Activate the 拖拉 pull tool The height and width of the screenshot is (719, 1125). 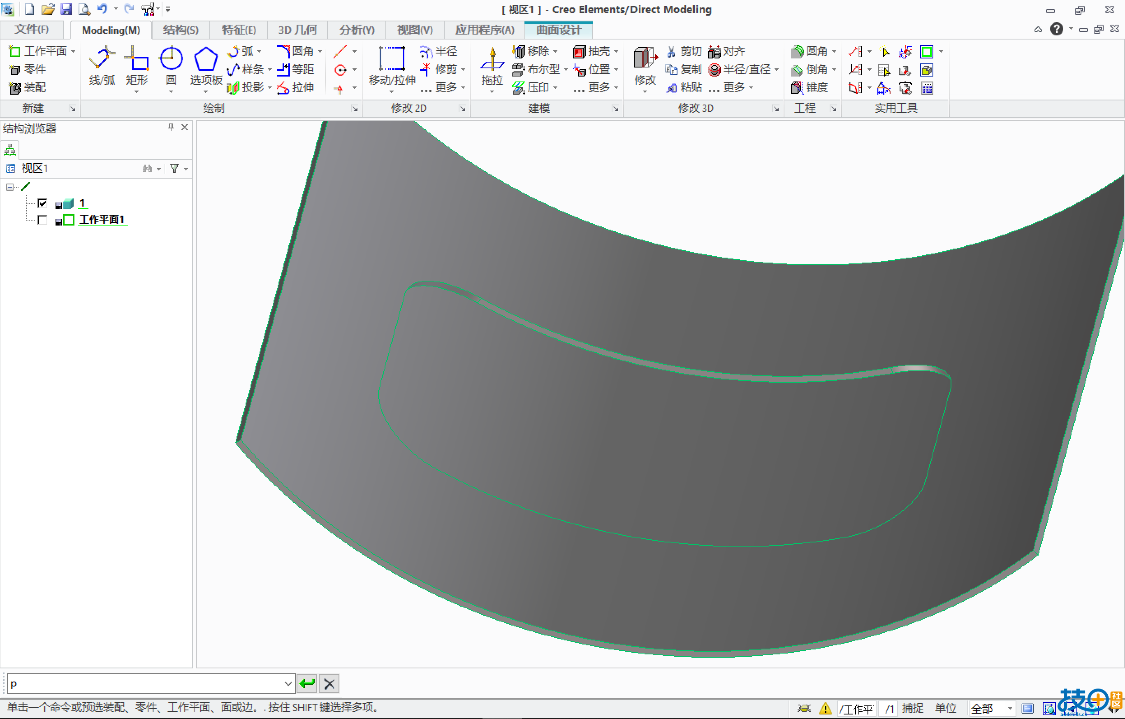[x=492, y=65]
